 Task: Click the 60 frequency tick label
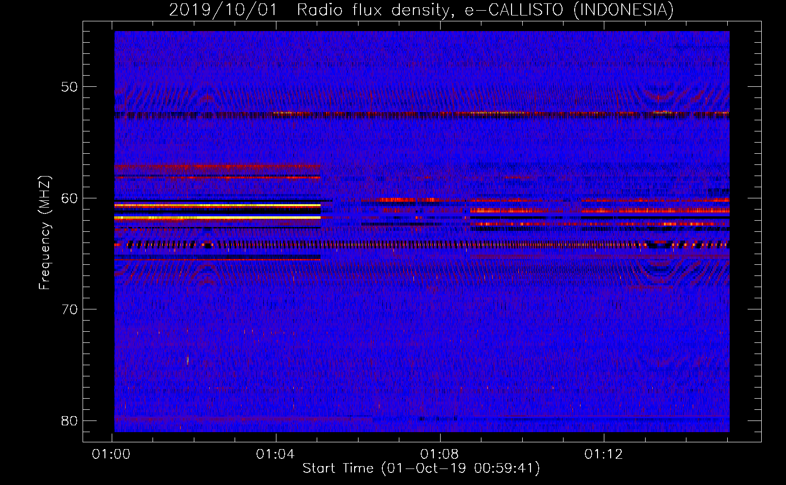tap(69, 198)
